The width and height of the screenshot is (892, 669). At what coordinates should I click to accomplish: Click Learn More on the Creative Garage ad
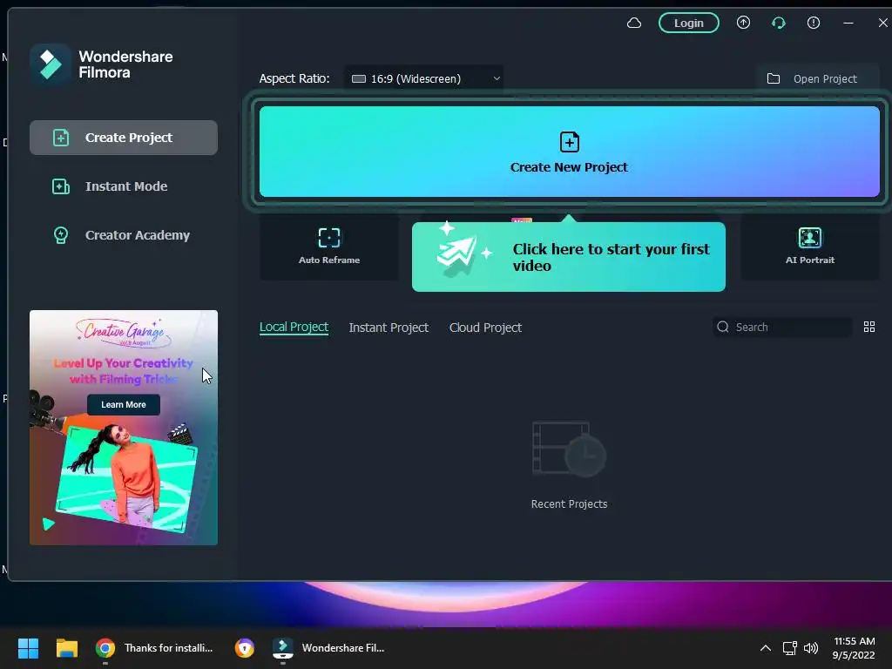click(x=124, y=404)
